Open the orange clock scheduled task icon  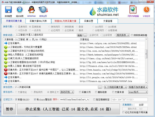(146, 10)
